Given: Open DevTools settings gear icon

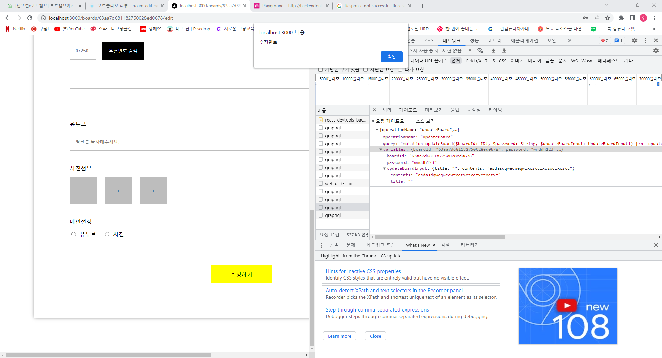Looking at the screenshot, I should click(634, 40).
